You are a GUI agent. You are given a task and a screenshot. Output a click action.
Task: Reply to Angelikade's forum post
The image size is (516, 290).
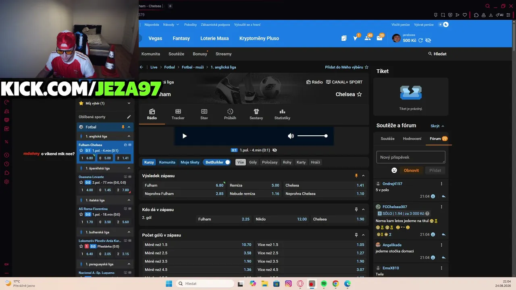pos(443,258)
